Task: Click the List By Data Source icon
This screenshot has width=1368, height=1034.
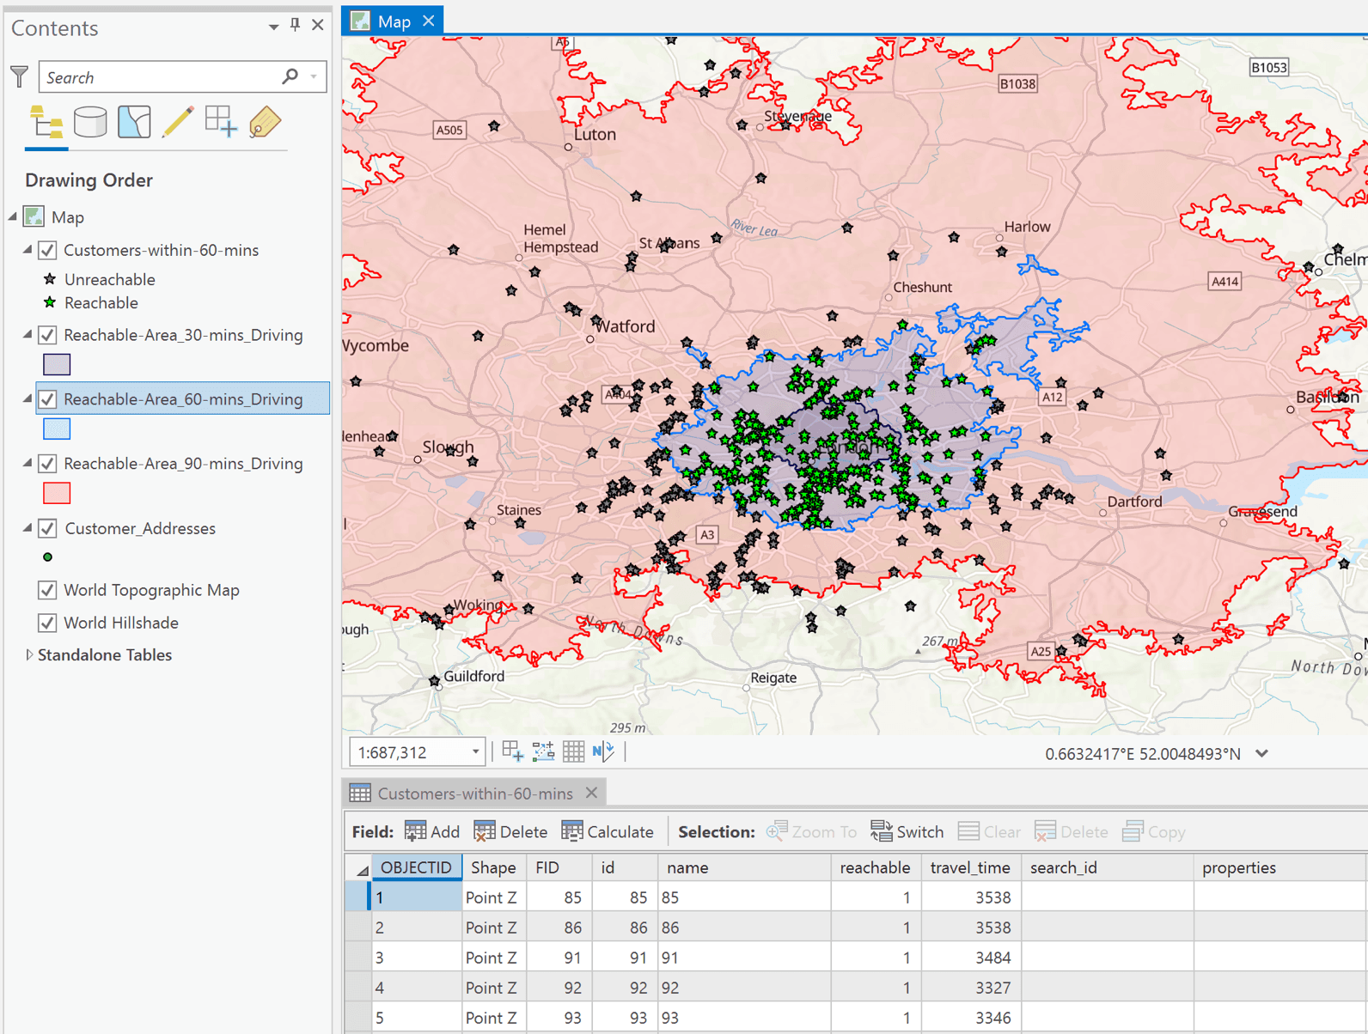Action: click(90, 123)
